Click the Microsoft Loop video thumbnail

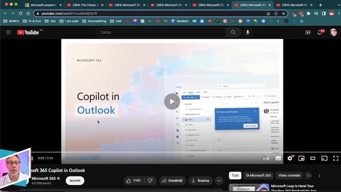pyautogui.click(x=249, y=188)
